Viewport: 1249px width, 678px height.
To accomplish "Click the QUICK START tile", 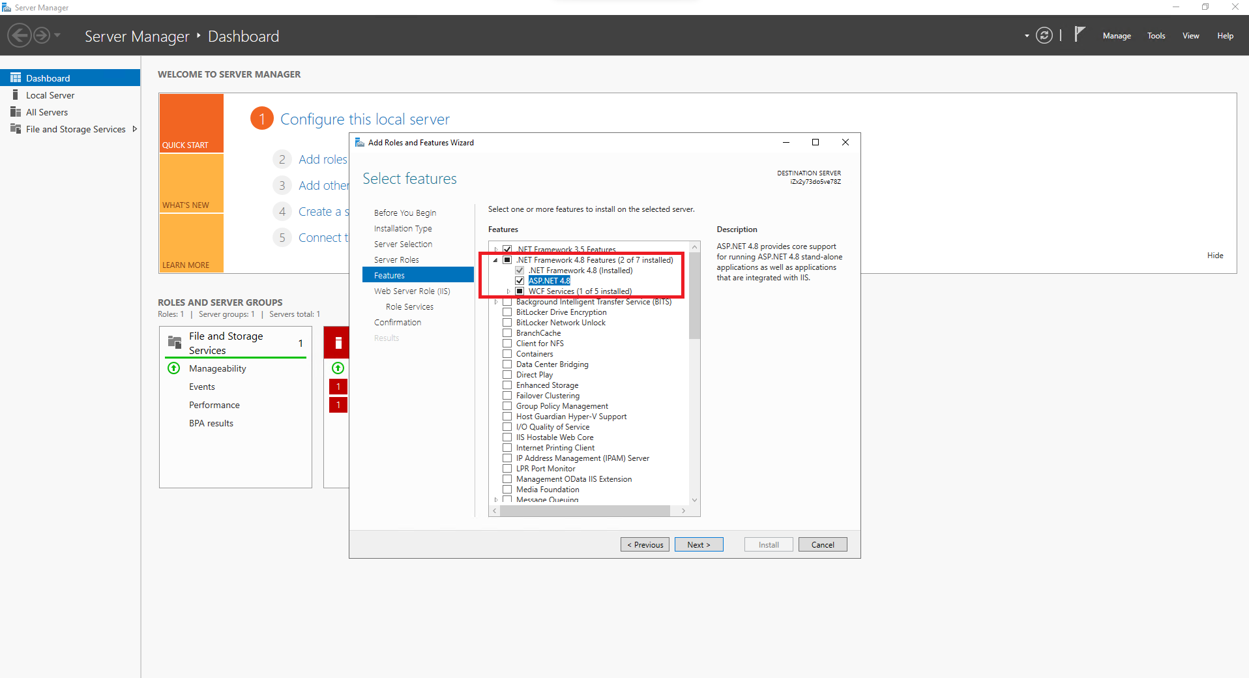I will click(192, 123).
